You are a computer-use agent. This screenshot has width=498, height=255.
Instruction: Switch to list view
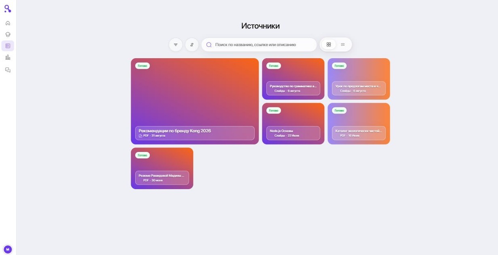click(x=343, y=44)
